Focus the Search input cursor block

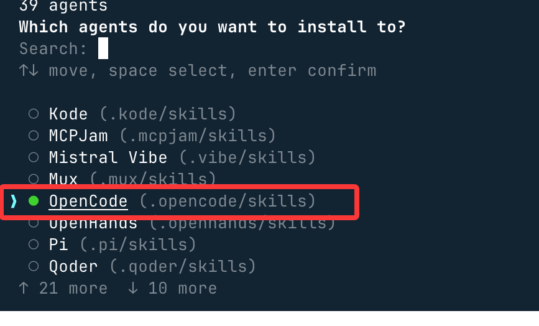pyautogui.click(x=103, y=49)
